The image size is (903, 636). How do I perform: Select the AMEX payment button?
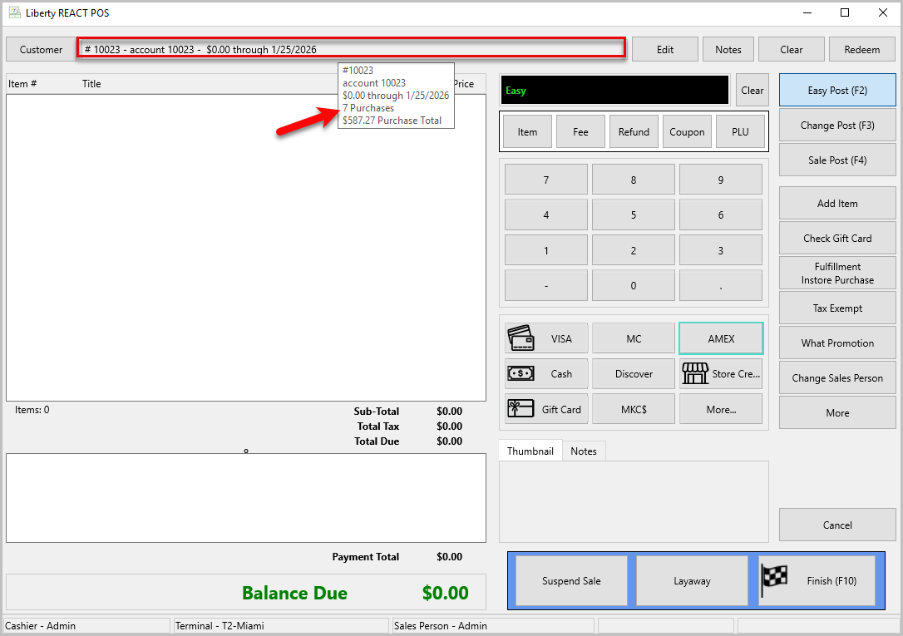(721, 338)
